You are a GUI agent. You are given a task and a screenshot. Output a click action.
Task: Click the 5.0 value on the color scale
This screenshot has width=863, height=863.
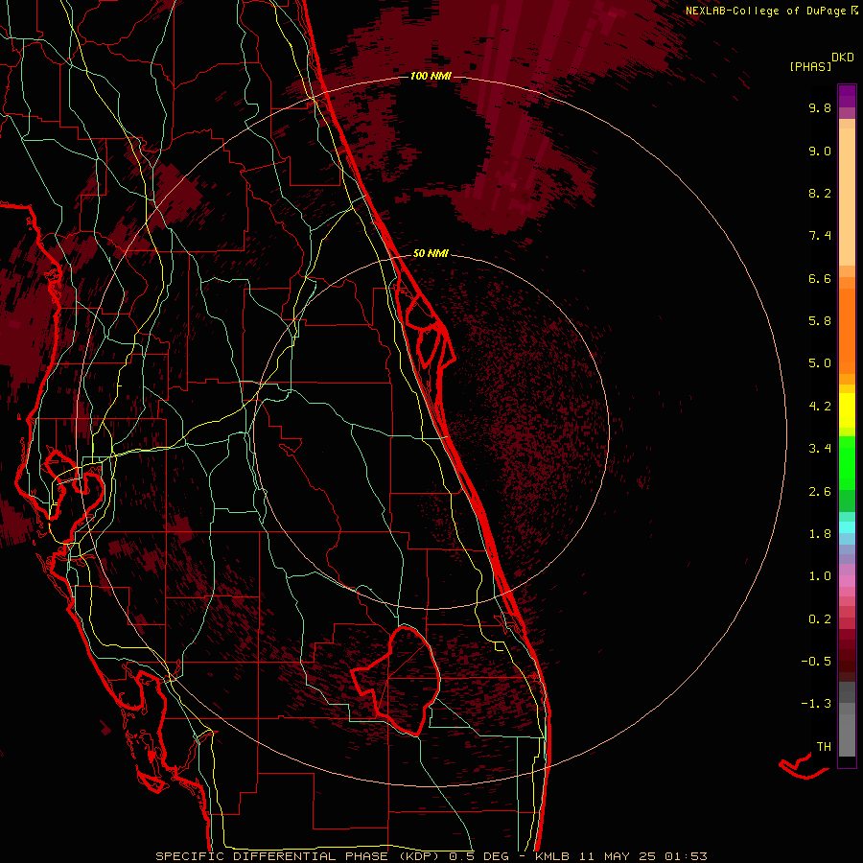point(820,363)
